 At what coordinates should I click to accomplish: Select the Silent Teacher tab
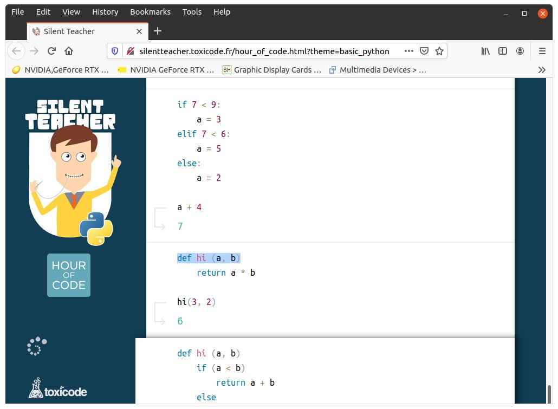coord(88,31)
